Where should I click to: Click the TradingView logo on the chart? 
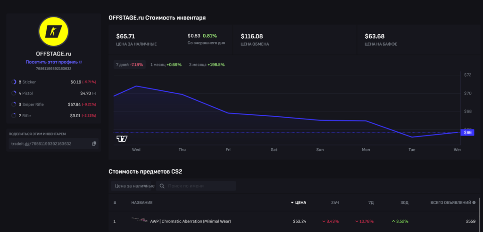click(x=122, y=138)
